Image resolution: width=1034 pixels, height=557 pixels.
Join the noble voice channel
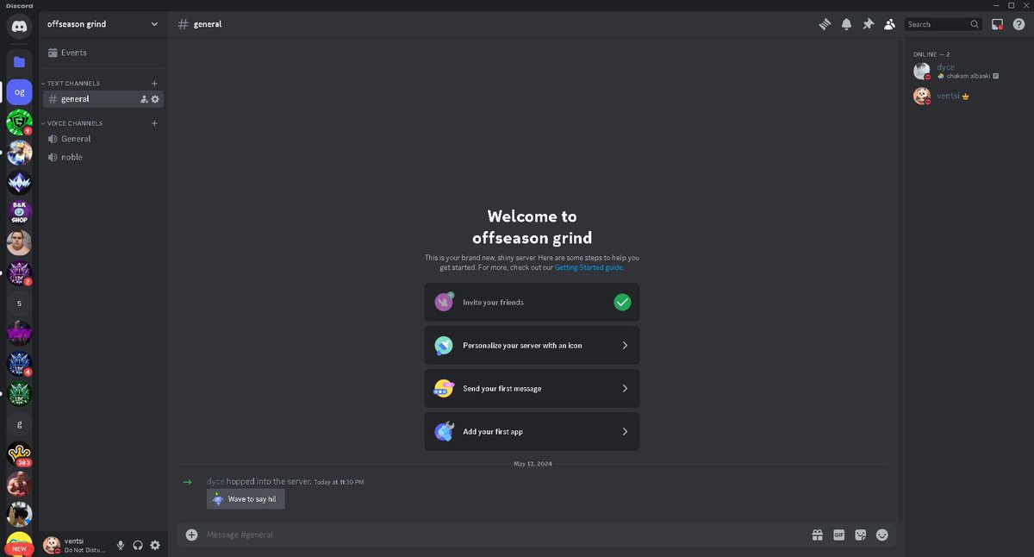pos(103,157)
